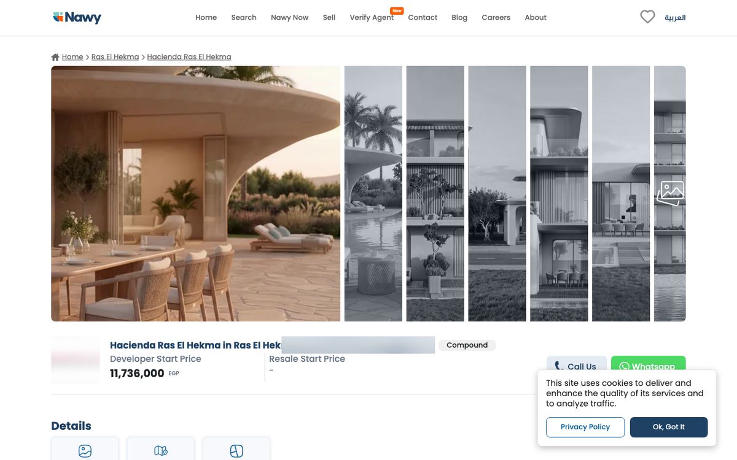This screenshot has width=737, height=460.
Task: Open the Search menu item
Action: pos(244,17)
